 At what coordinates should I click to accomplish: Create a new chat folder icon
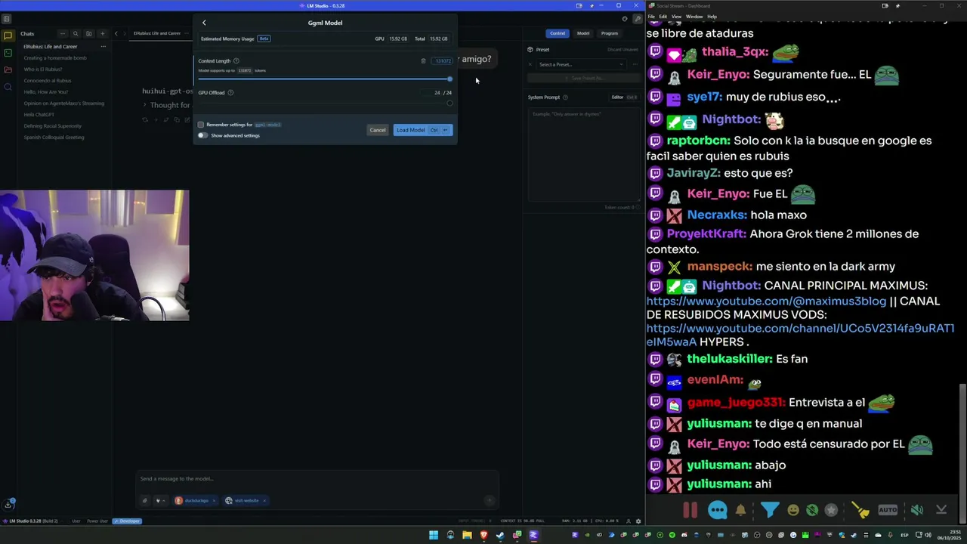88,33
